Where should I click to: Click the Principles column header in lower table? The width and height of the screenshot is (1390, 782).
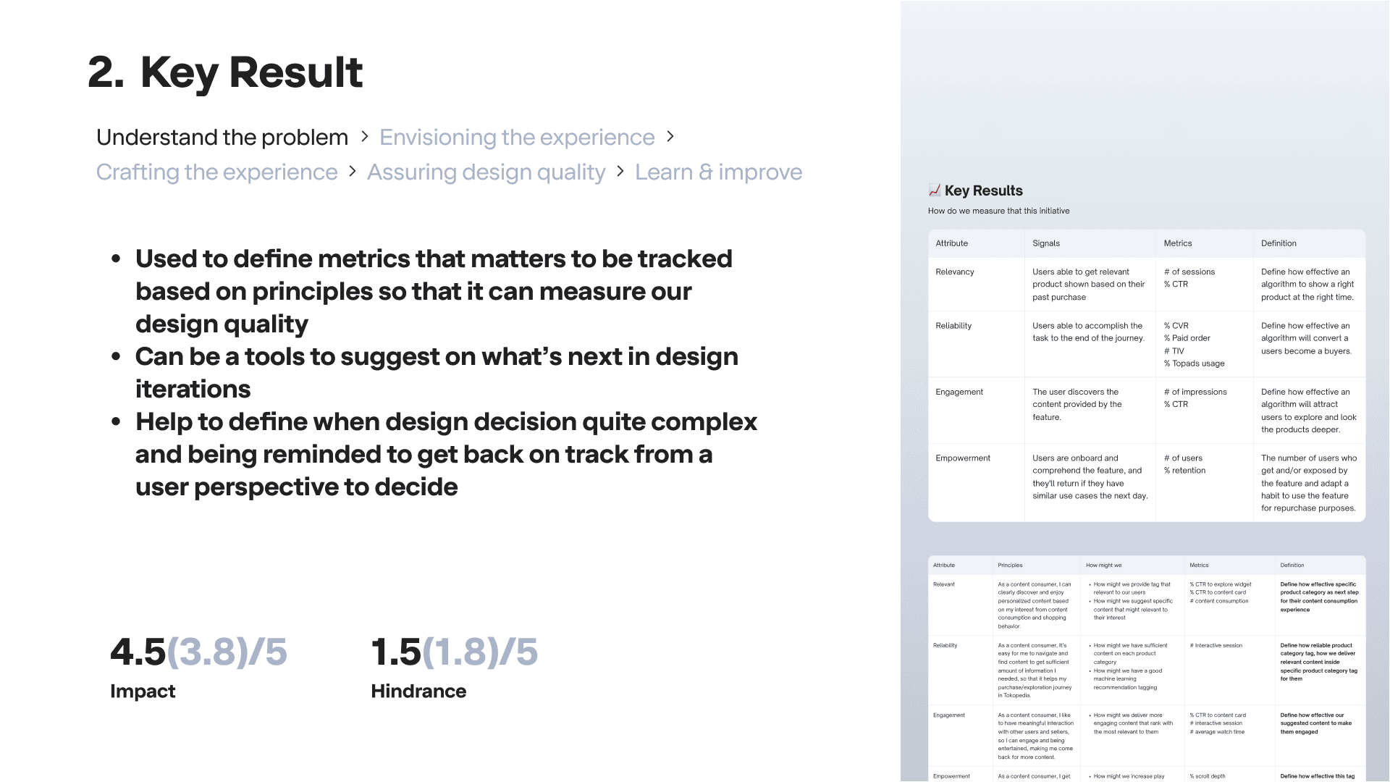click(1010, 565)
